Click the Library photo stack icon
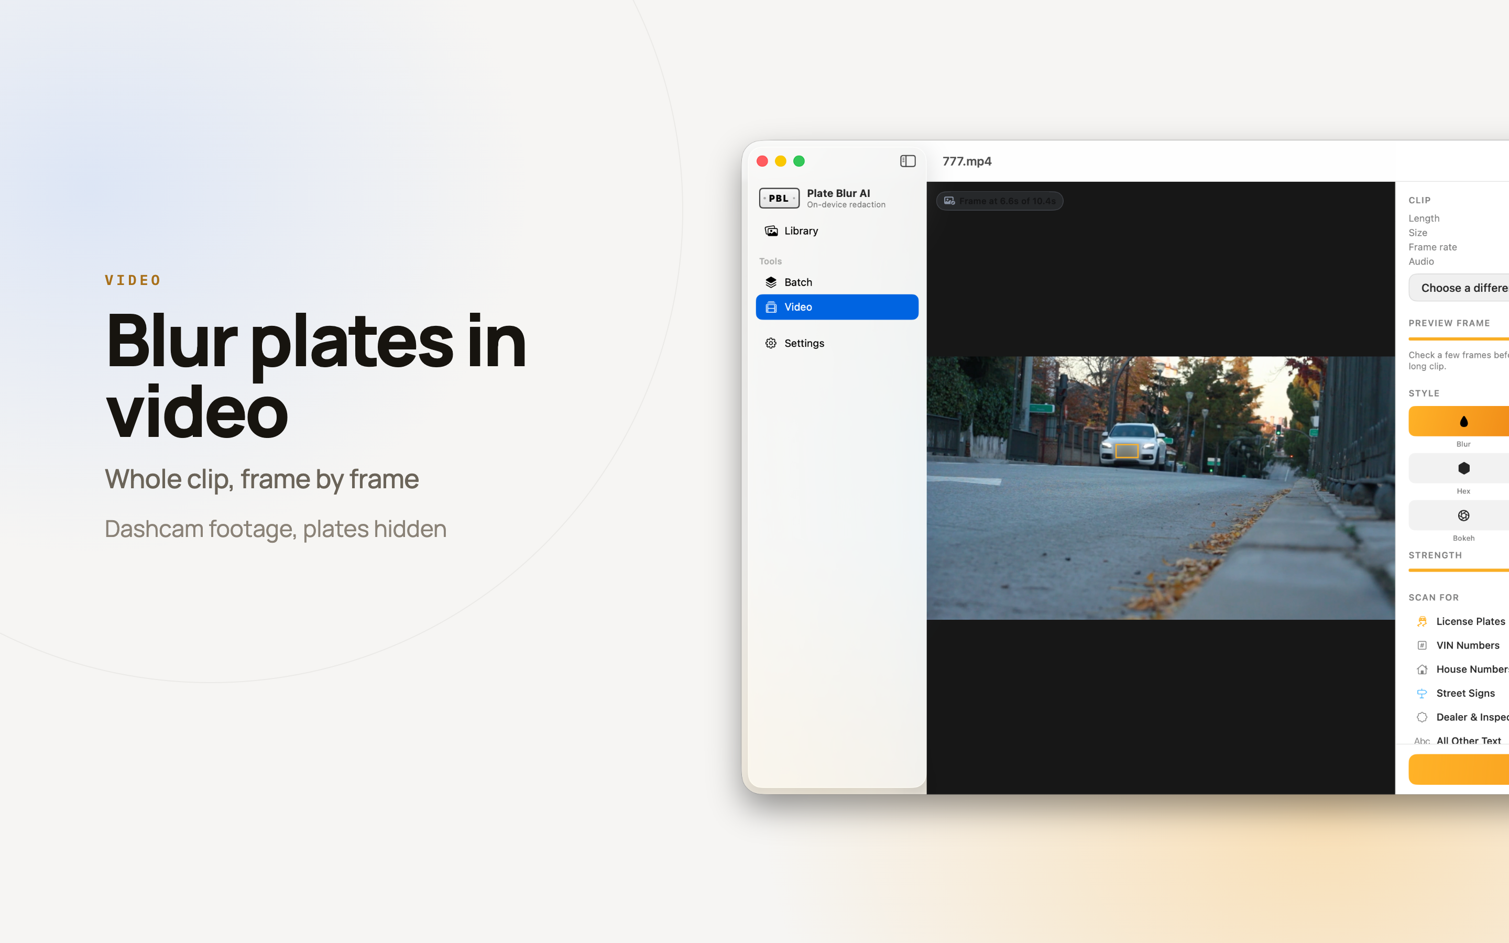 click(x=771, y=231)
